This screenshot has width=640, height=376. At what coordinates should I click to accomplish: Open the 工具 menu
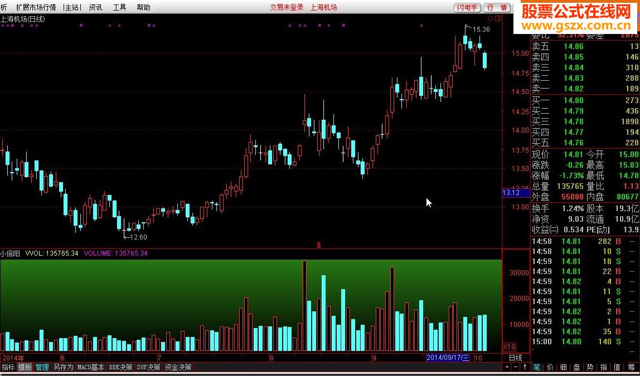tap(120, 7)
